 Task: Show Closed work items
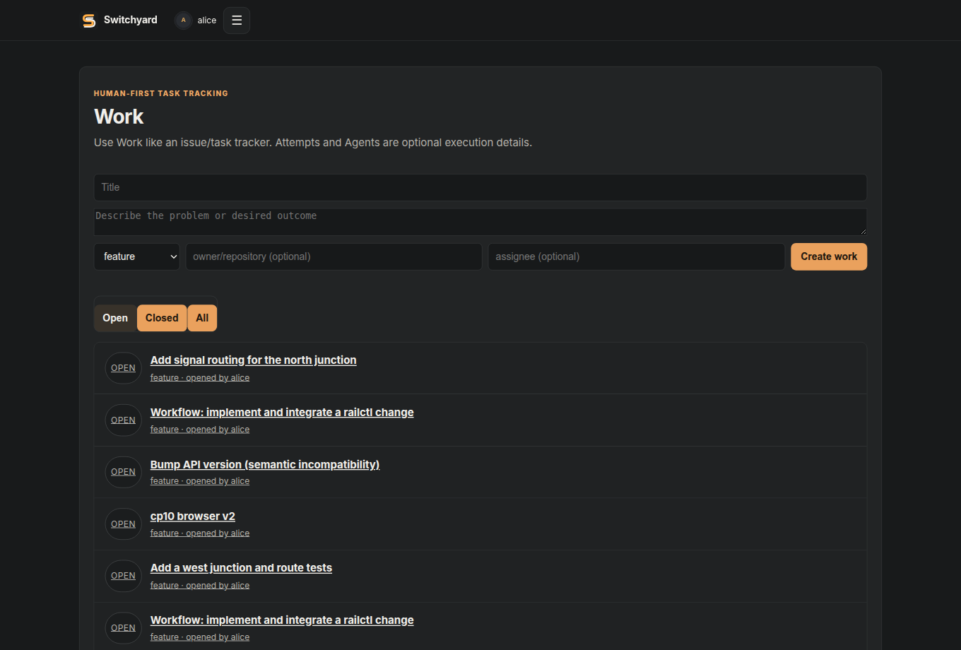pyautogui.click(x=162, y=318)
